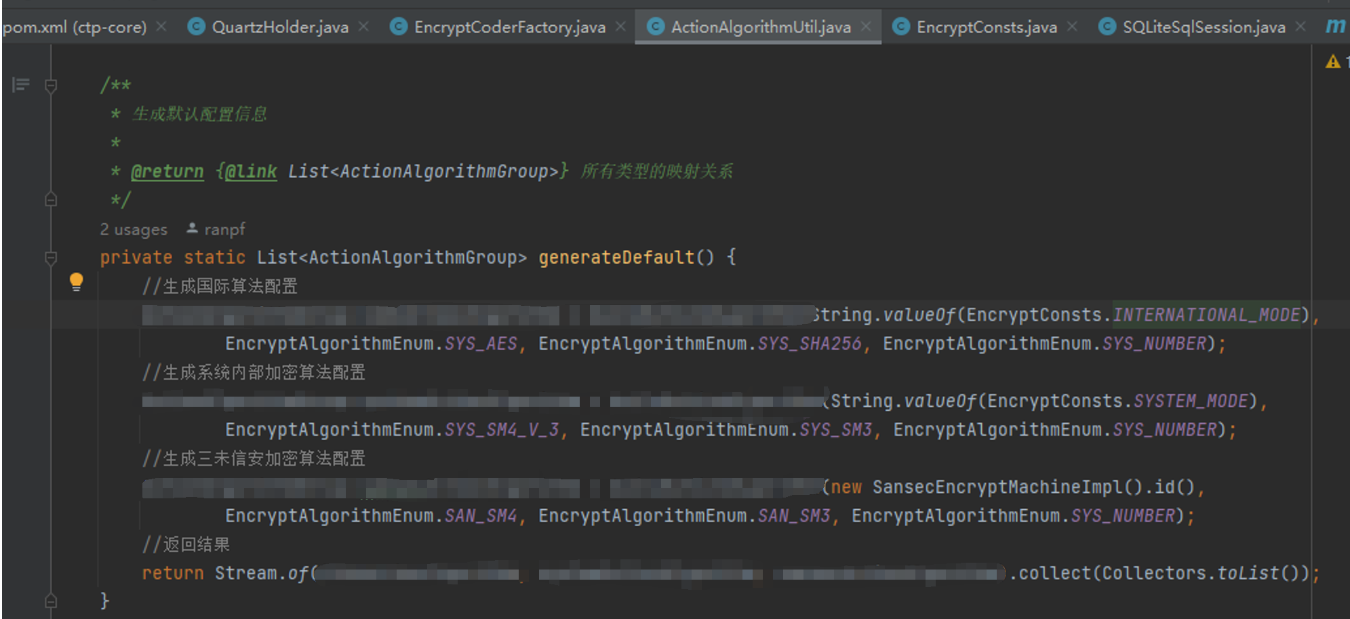Click the QuartzHolder.java class icon
This screenshot has width=1350, height=619.
(196, 26)
